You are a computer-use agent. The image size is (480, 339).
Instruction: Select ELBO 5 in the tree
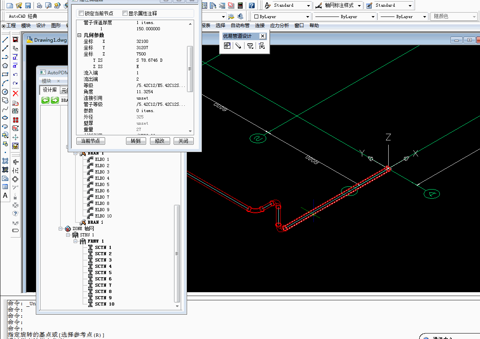coord(102,184)
